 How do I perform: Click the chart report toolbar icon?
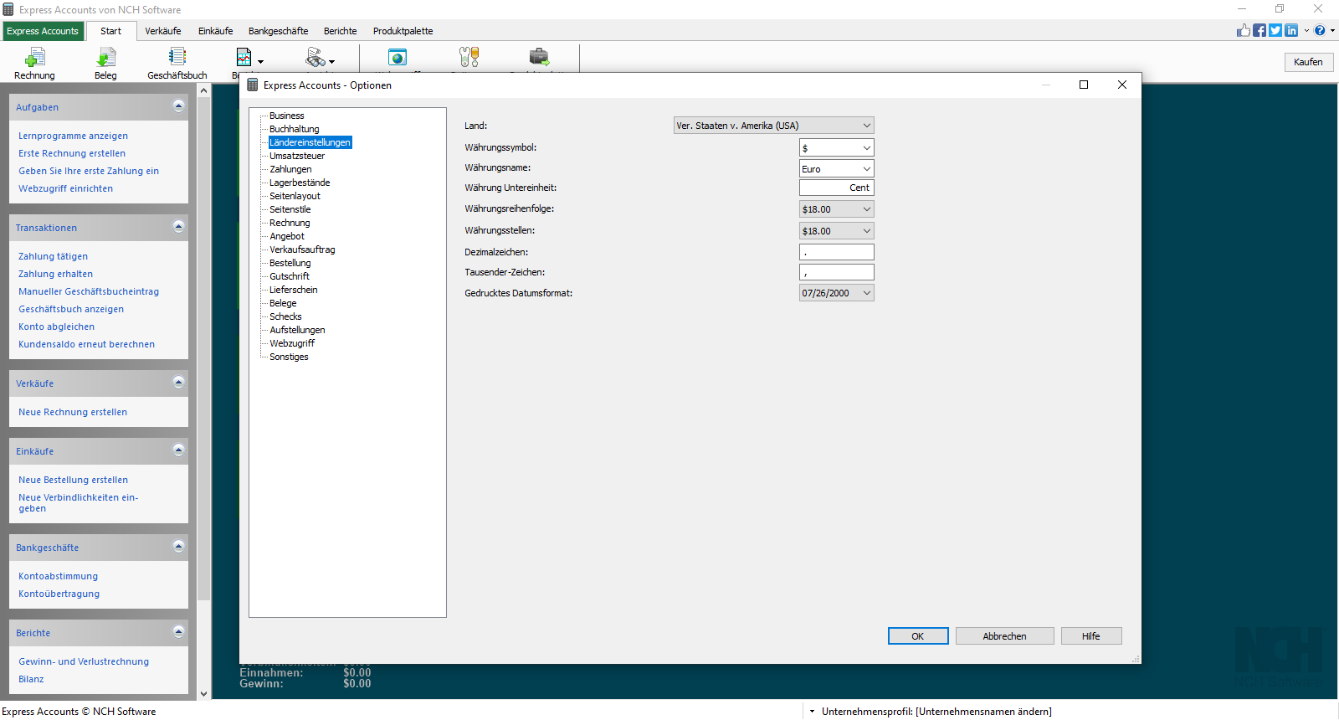point(244,57)
